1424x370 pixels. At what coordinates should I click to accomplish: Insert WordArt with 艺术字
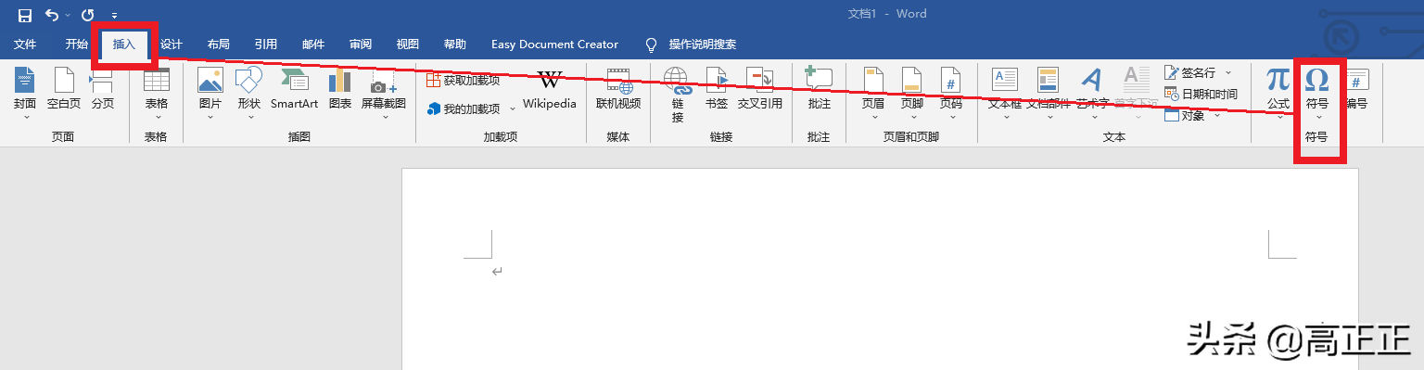tap(1093, 93)
